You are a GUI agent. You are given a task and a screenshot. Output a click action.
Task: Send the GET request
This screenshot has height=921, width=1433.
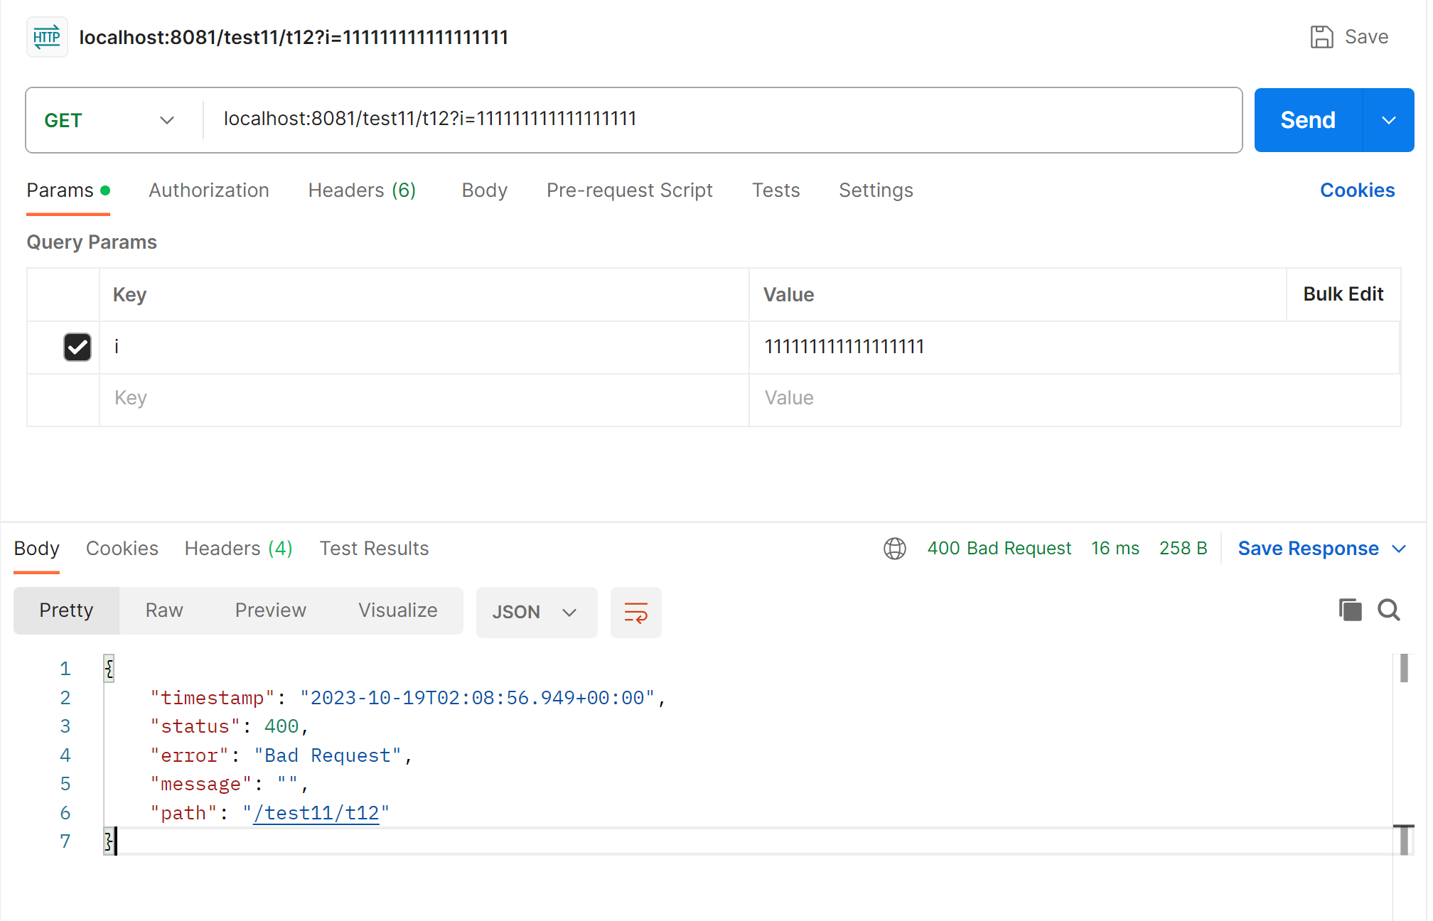click(1308, 120)
